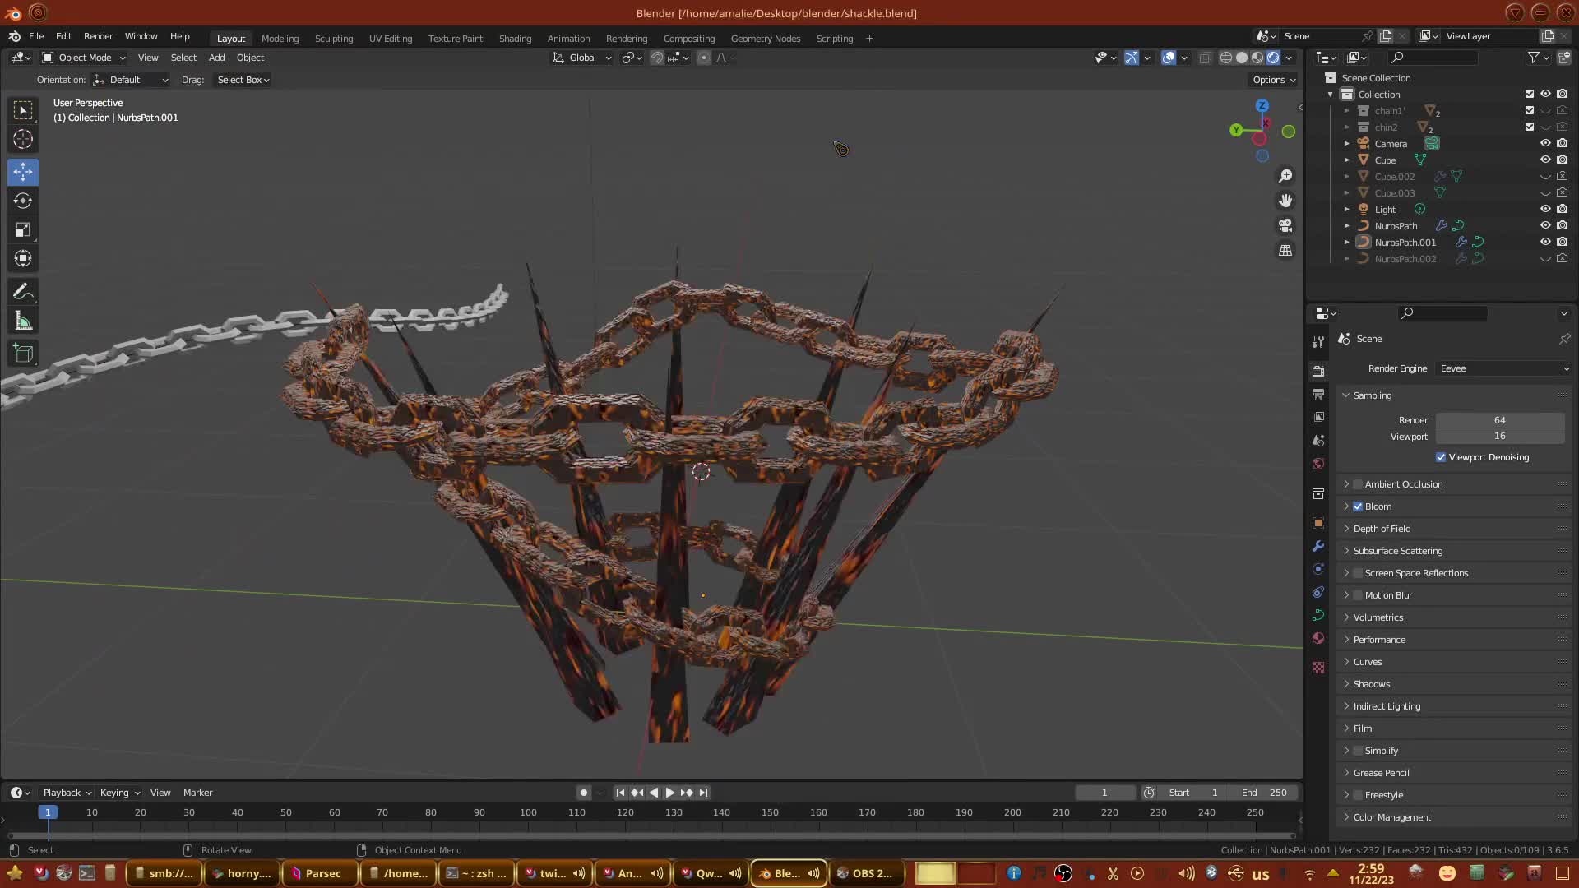Toggle camera view in viewport
This screenshot has height=888, width=1579.
click(x=1285, y=225)
